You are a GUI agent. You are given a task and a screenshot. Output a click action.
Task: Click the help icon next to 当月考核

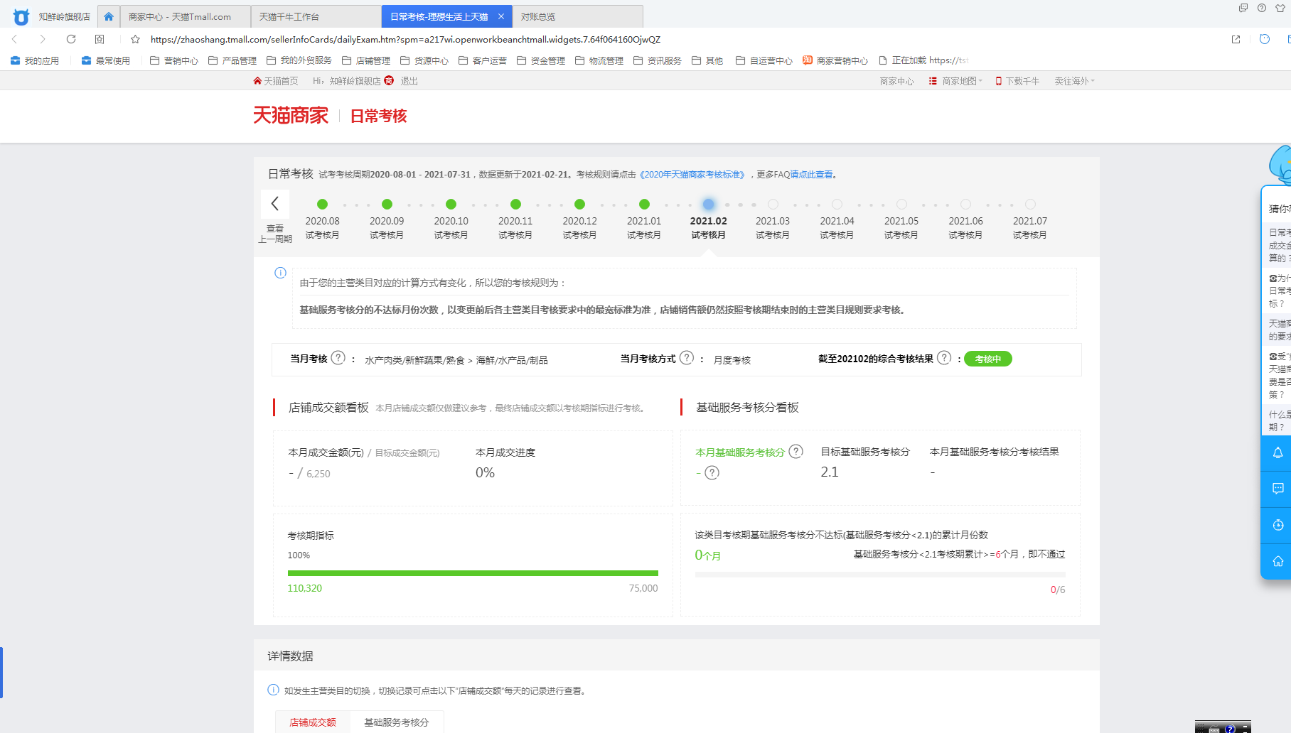point(338,358)
